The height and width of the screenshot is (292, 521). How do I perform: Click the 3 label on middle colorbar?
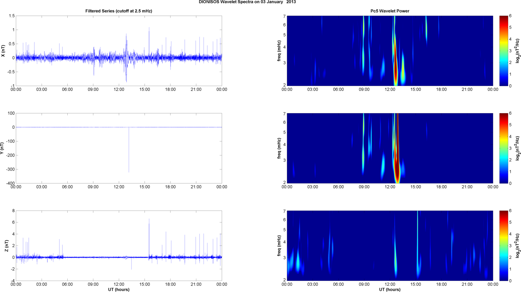point(510,148)
